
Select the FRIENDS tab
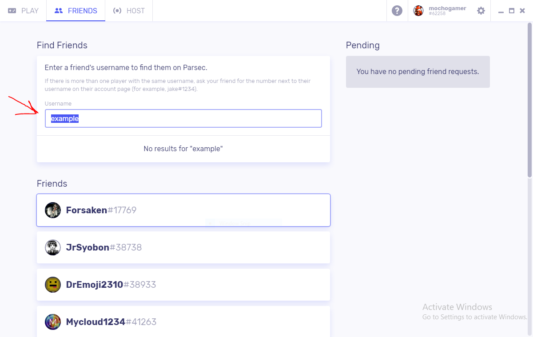[x=82, y=11]
